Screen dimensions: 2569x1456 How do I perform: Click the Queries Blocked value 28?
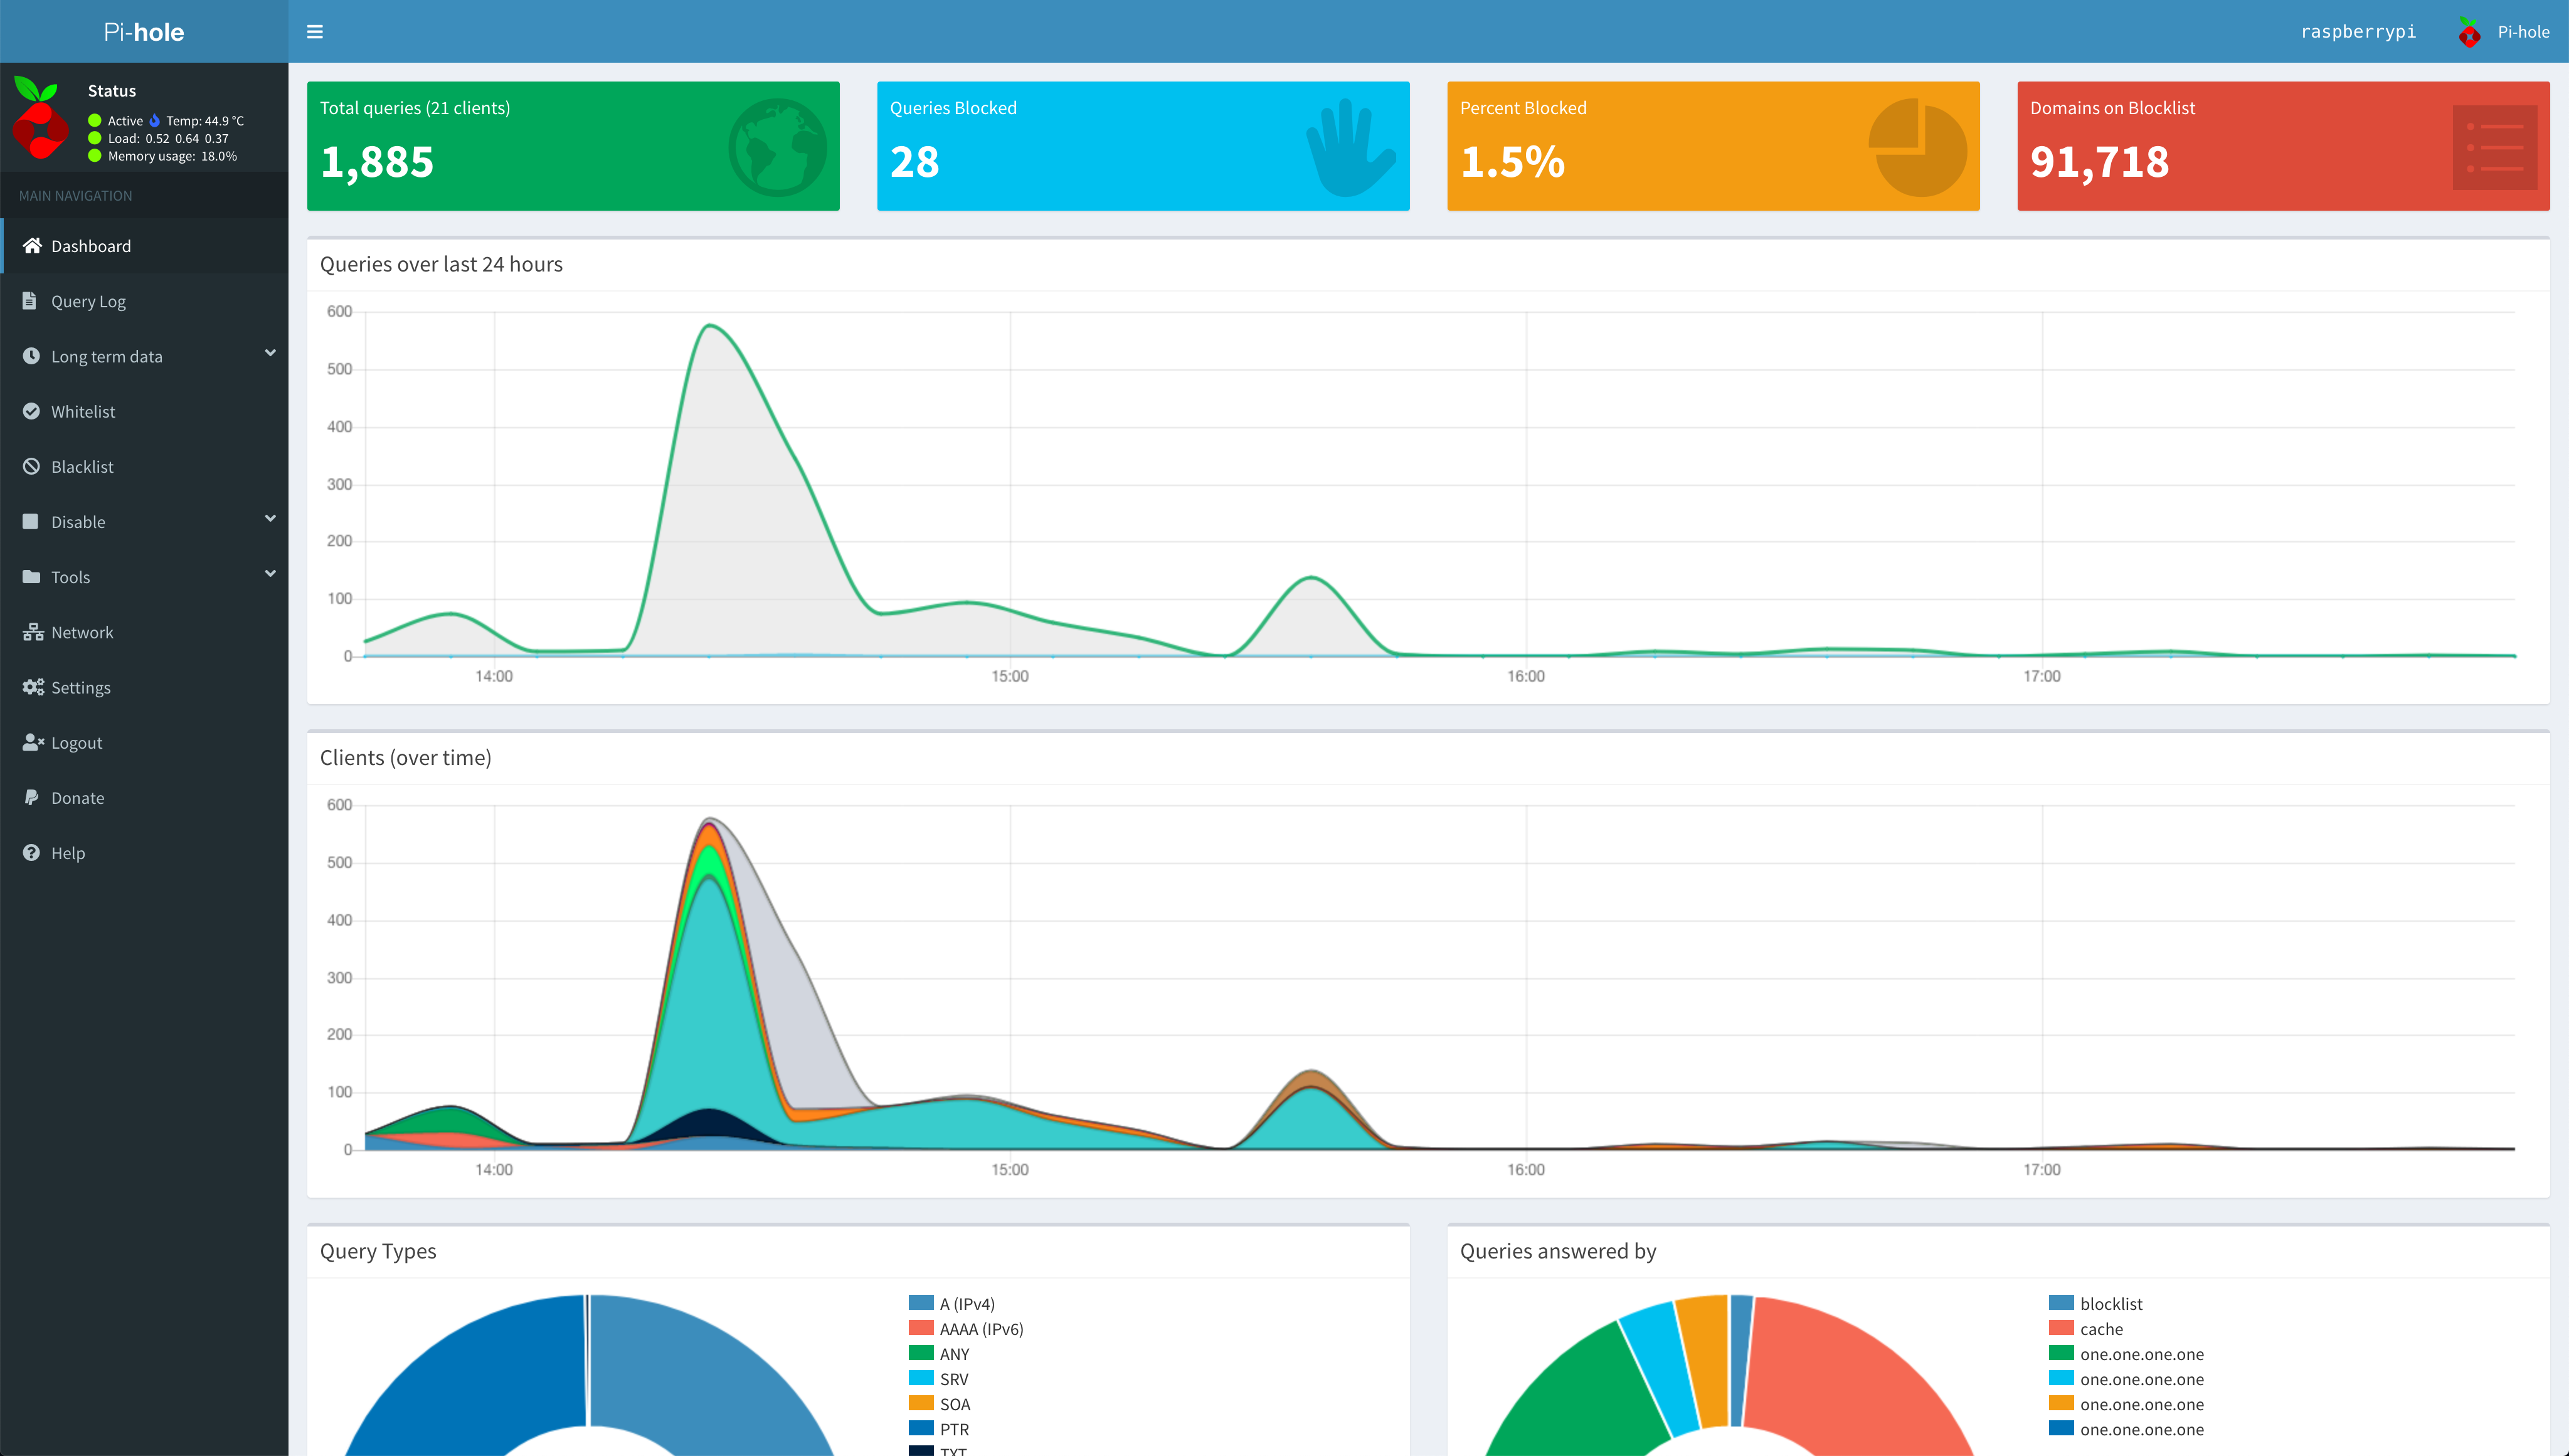coord(914,162)
